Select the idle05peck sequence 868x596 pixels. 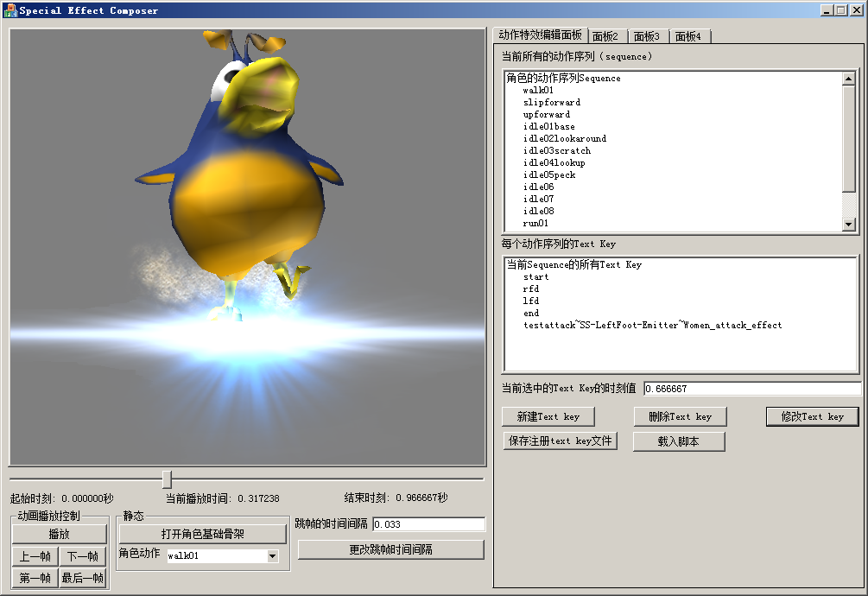pos(549,175)
